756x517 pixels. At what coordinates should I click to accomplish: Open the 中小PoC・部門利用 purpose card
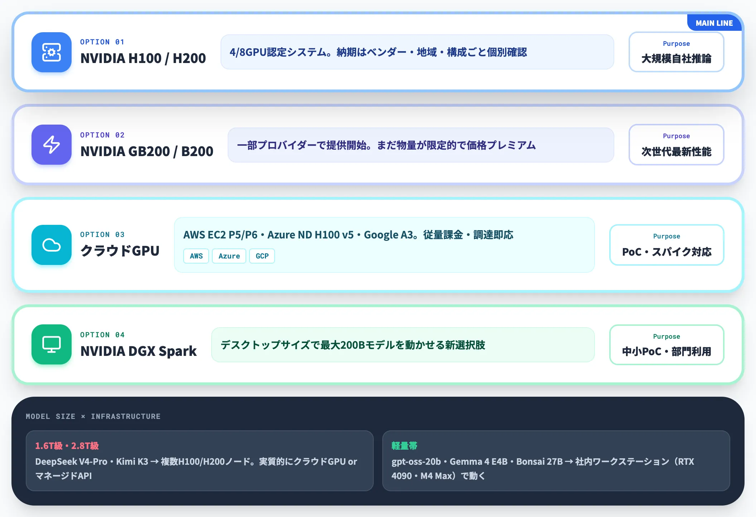(667, 345)
